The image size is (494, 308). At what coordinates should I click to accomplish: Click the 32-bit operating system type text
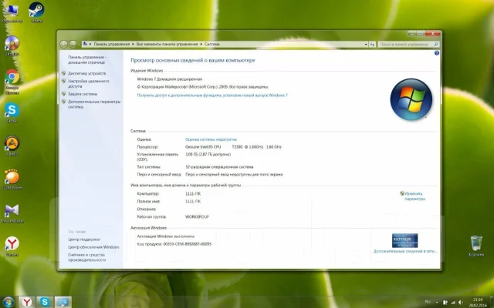pos(219,167)
